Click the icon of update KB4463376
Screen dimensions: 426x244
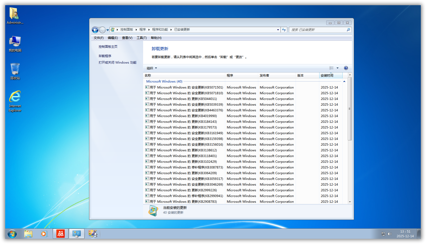pos(147,110)
